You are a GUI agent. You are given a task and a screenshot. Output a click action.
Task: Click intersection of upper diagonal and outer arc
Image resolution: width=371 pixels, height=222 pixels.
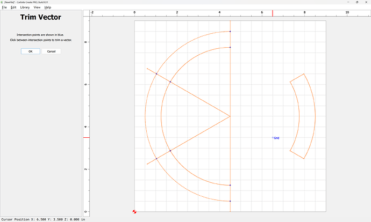coord(156,73)
